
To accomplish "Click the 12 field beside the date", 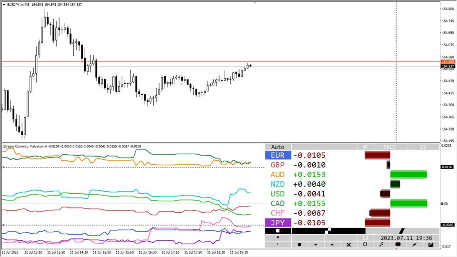I will click(365, 238).
